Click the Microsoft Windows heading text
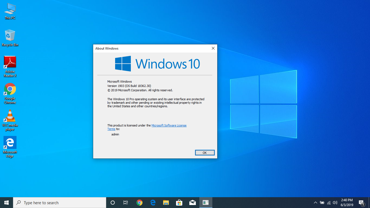The image size is (370, 208). (119, 82)
